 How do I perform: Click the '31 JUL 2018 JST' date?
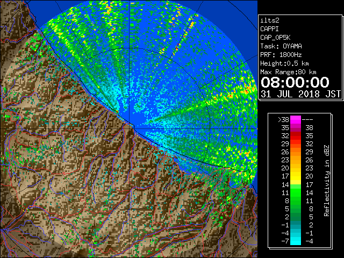301,94
